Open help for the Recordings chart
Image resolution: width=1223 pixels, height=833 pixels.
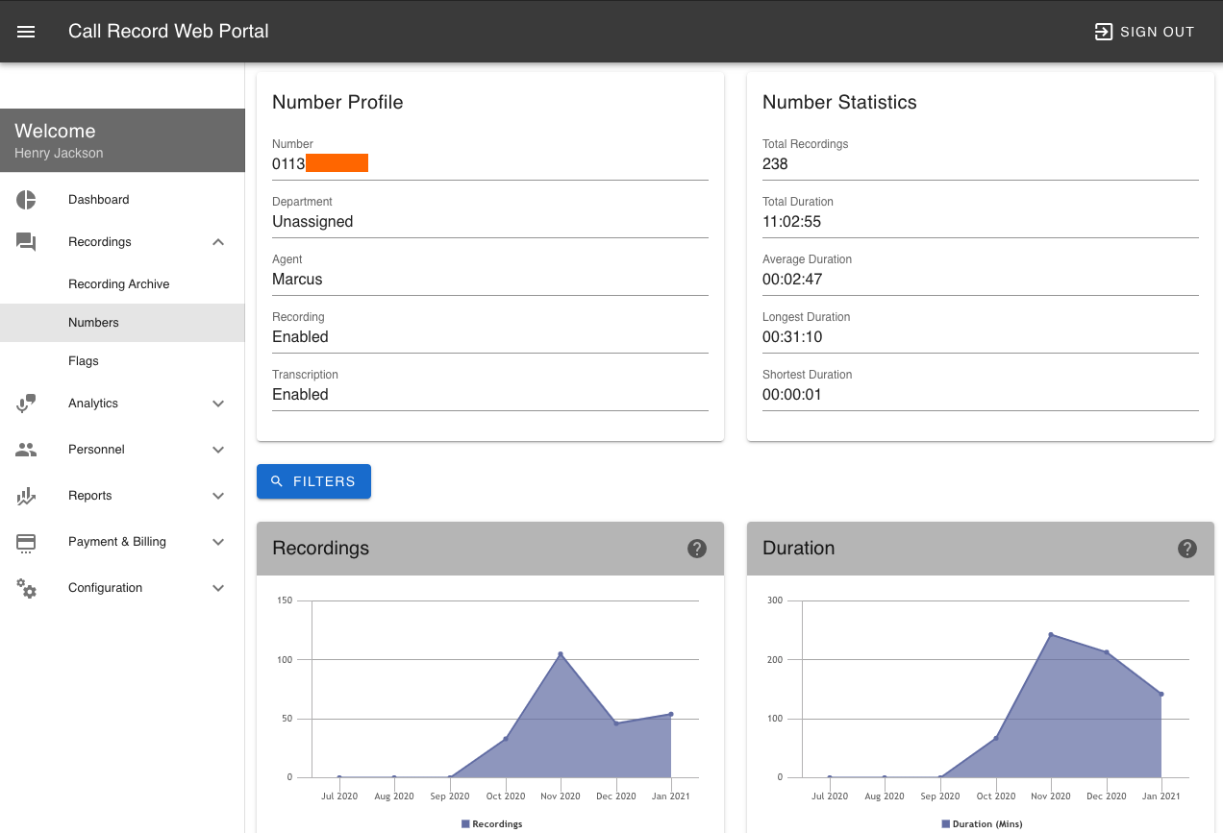point(697,549)
